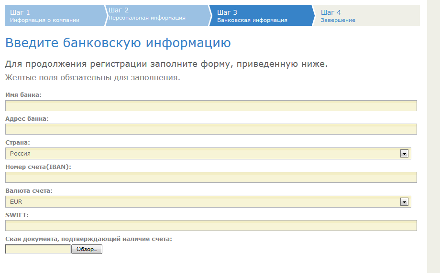Viewport: 440px width, 273px height.
Task: Click the arrow button of Страна combo box
Action: [404, 154]
